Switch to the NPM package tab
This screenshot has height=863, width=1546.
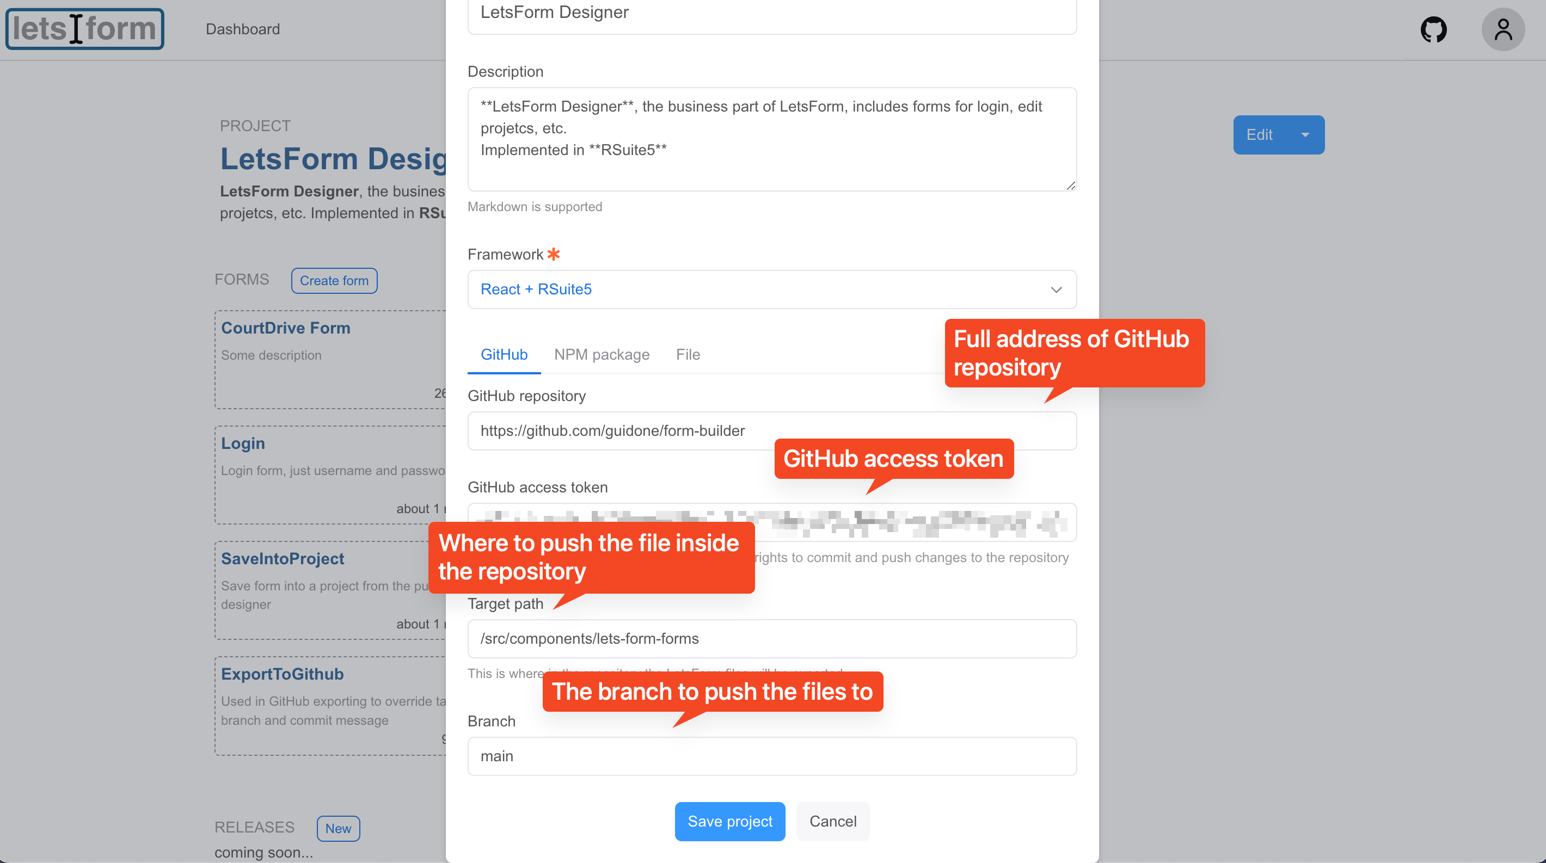pos(602,354)
